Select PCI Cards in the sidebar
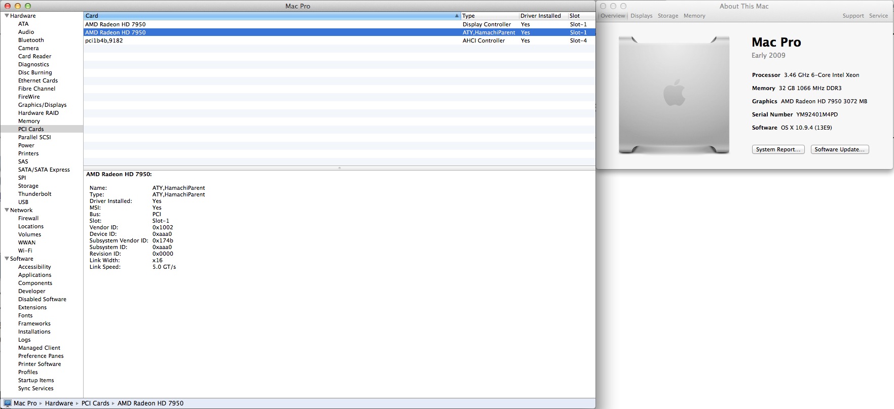 [x=31, y=129]
